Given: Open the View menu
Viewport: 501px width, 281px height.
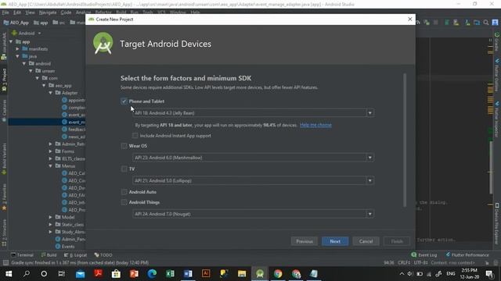Looking at the screenshot, I should pyautogui.click(x=30, y=12).
